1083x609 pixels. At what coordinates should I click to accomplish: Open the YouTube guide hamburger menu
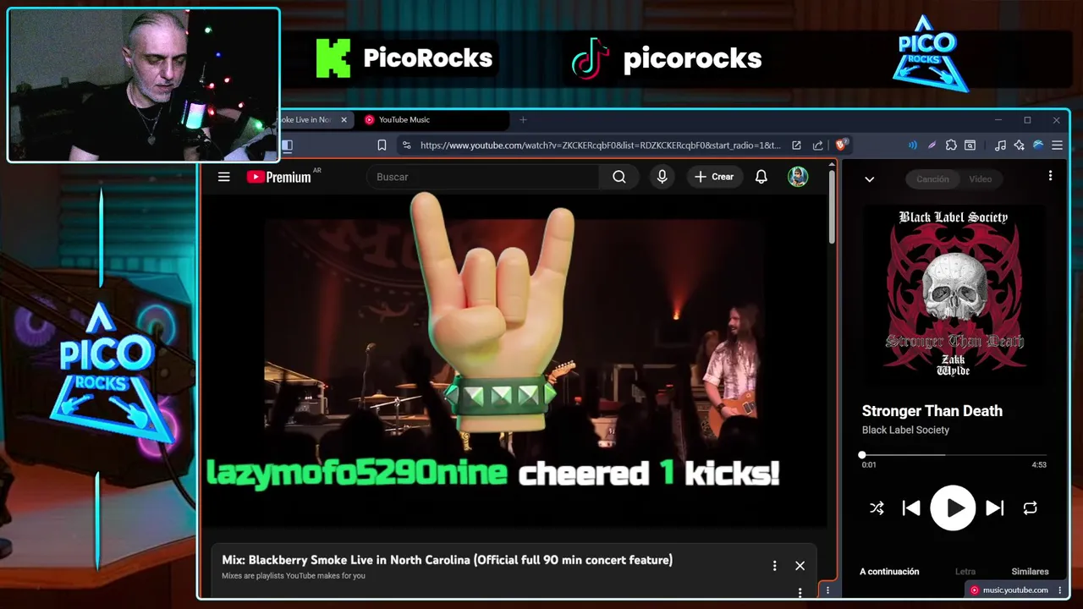click(x=223, y=177)
